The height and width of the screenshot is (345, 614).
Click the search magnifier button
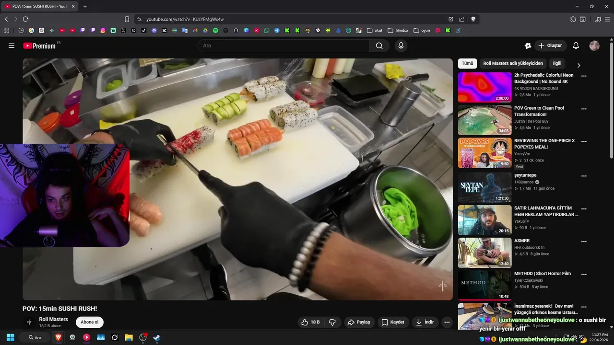pos(379,46)
